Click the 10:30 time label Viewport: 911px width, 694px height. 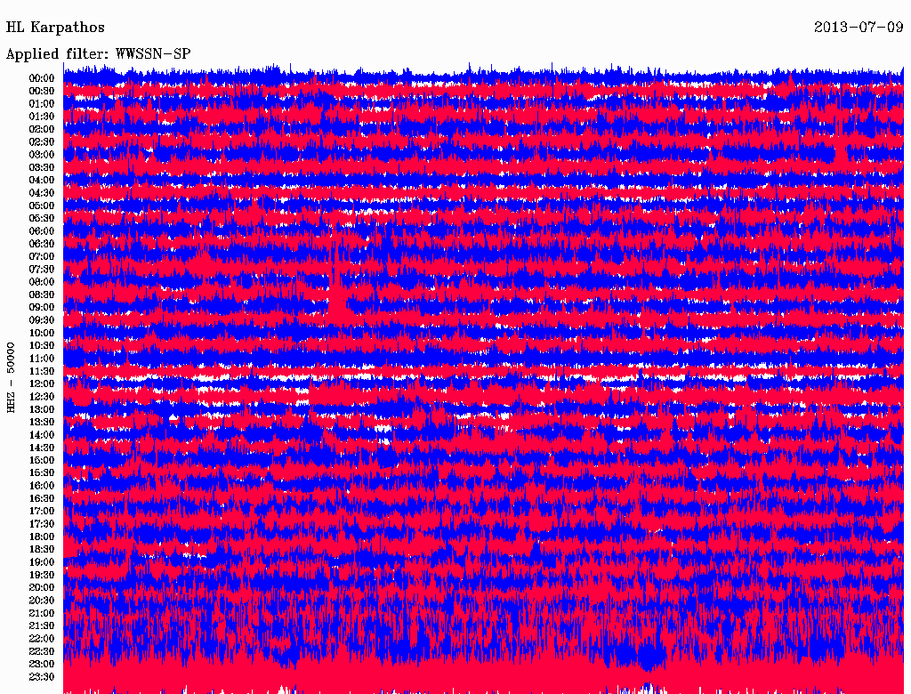tap(42, 346)
